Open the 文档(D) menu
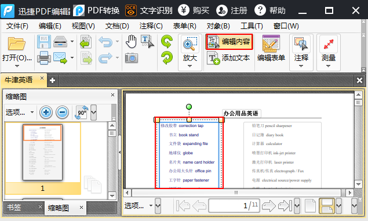 pos(117,26)
